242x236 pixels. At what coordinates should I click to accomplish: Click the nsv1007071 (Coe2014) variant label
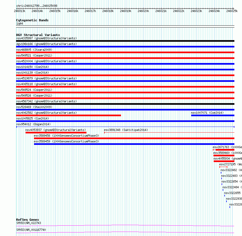coord(207,113)
